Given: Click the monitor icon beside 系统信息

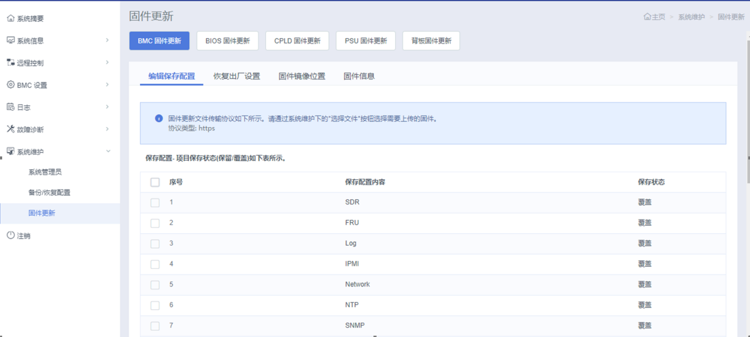Looking at the screenshot, I should pos(10,41).
